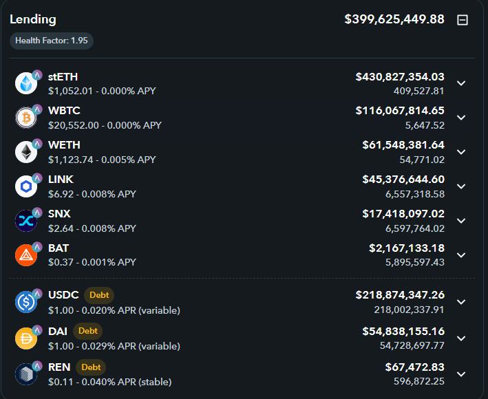Click the WETH token name
Image resolution: width=488 pixels, height=399 pixels.
point(64,145)
